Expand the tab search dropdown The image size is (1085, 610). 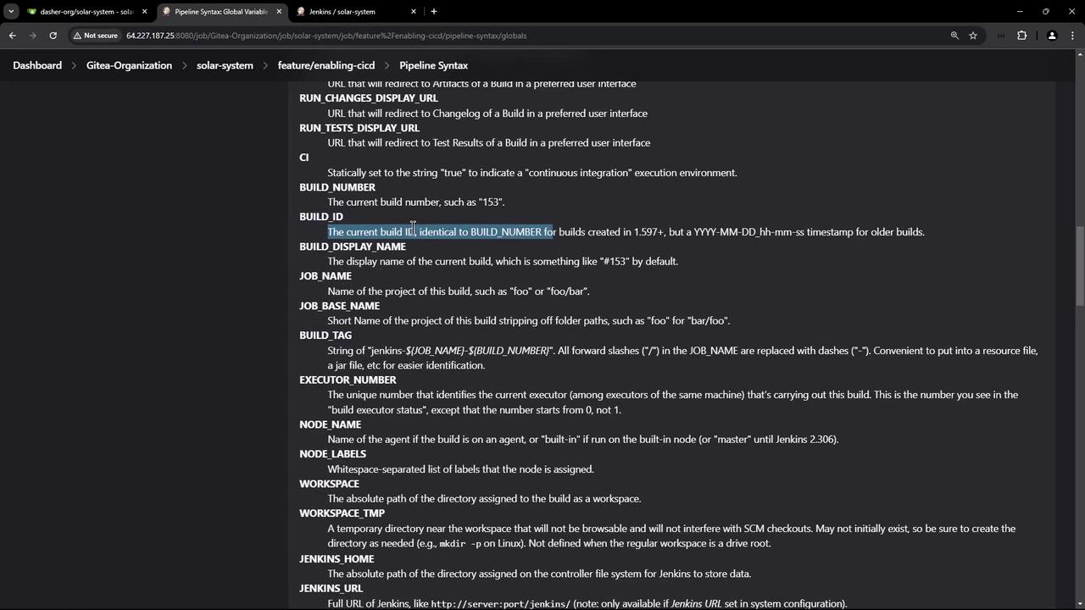coord(11,12)
